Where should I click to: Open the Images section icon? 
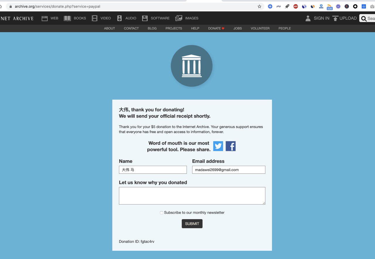[179, 18]
